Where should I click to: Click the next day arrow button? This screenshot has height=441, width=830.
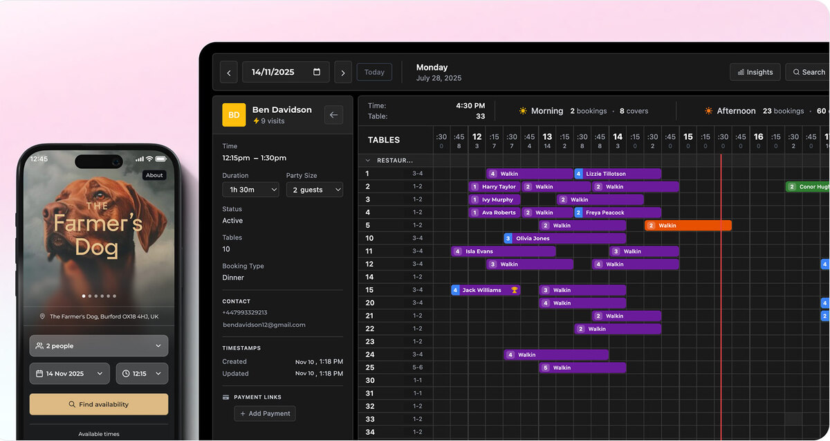[343, 72]
